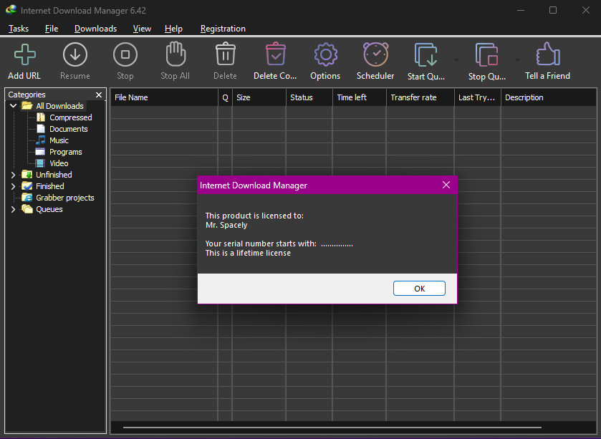The width and height of the screenshot is (601, 439).
Task: Expand the Finished category
Action: pyautogui.click(x=14, y=186)
